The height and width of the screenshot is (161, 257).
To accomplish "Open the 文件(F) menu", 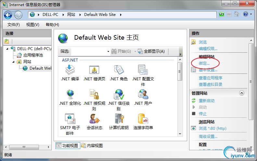I will (13, 25).
